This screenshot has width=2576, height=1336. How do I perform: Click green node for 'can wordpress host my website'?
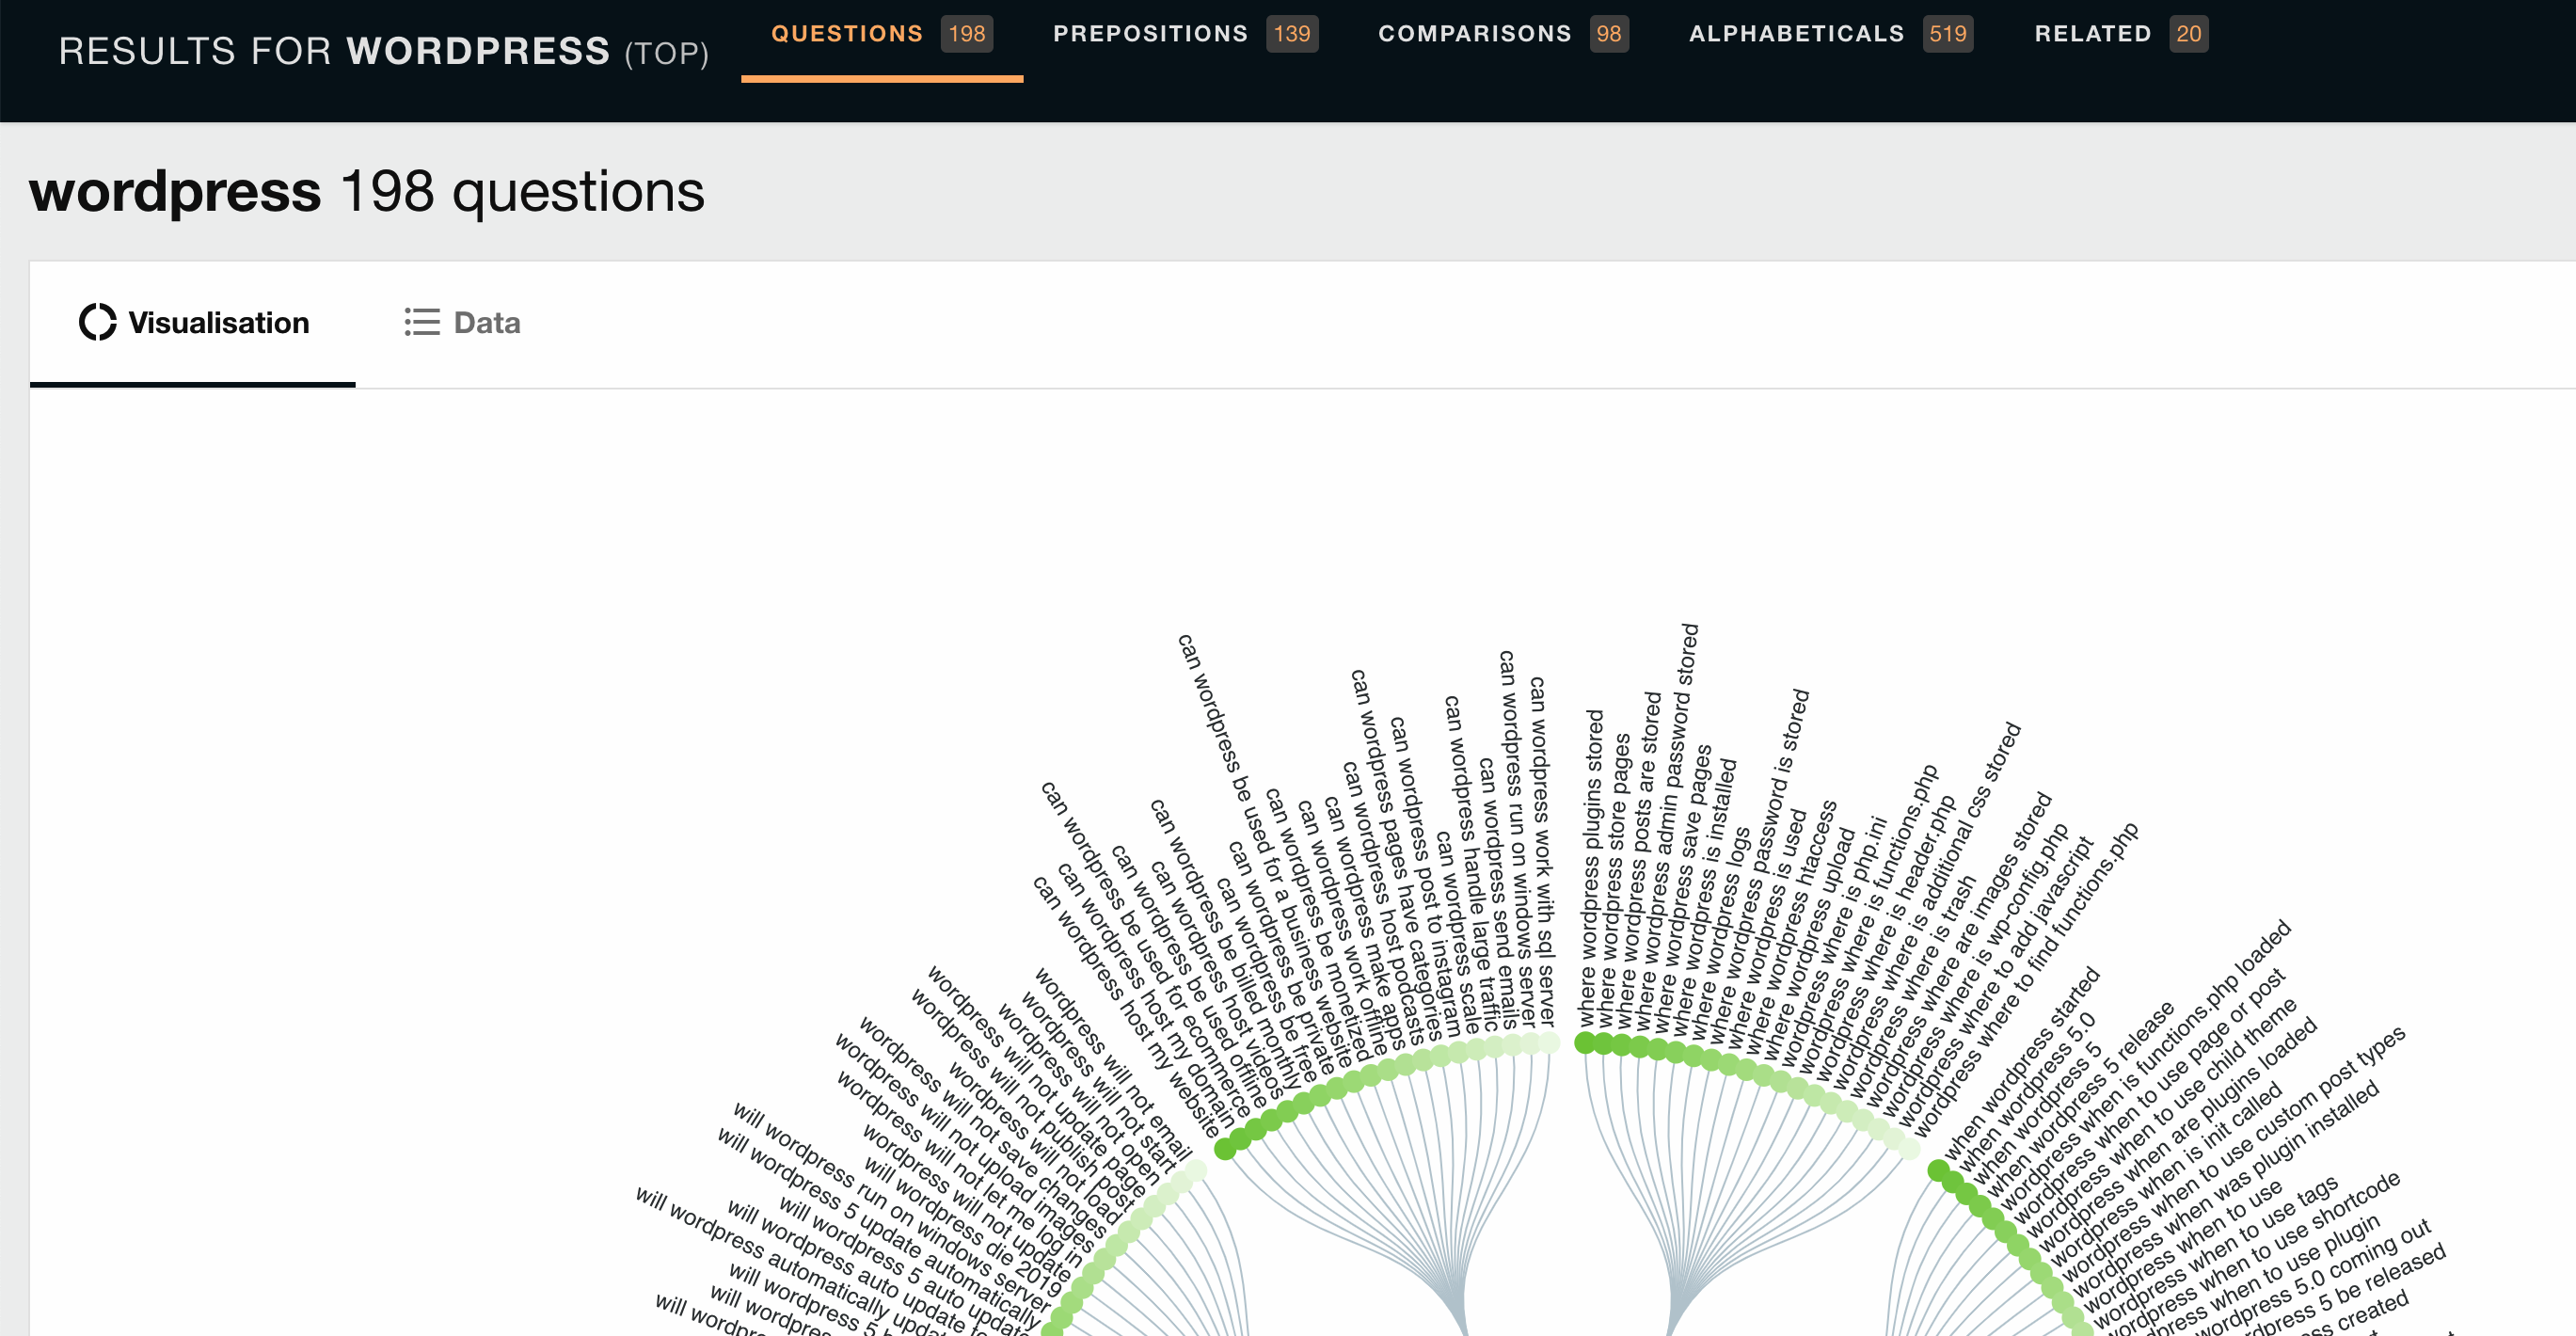click(x=1225, y=1151)
